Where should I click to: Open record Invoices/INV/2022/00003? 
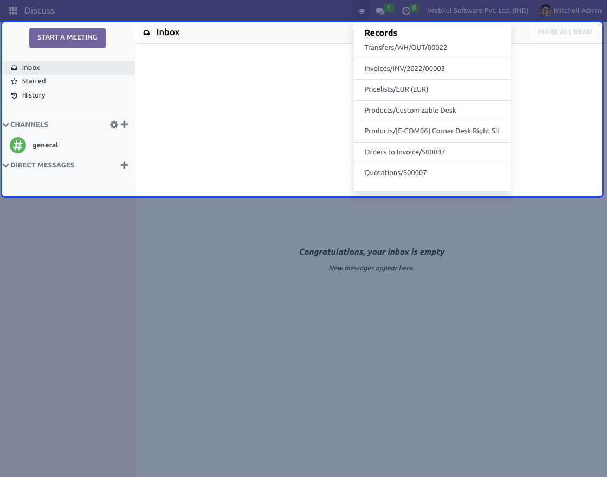(x=431, y=69)
